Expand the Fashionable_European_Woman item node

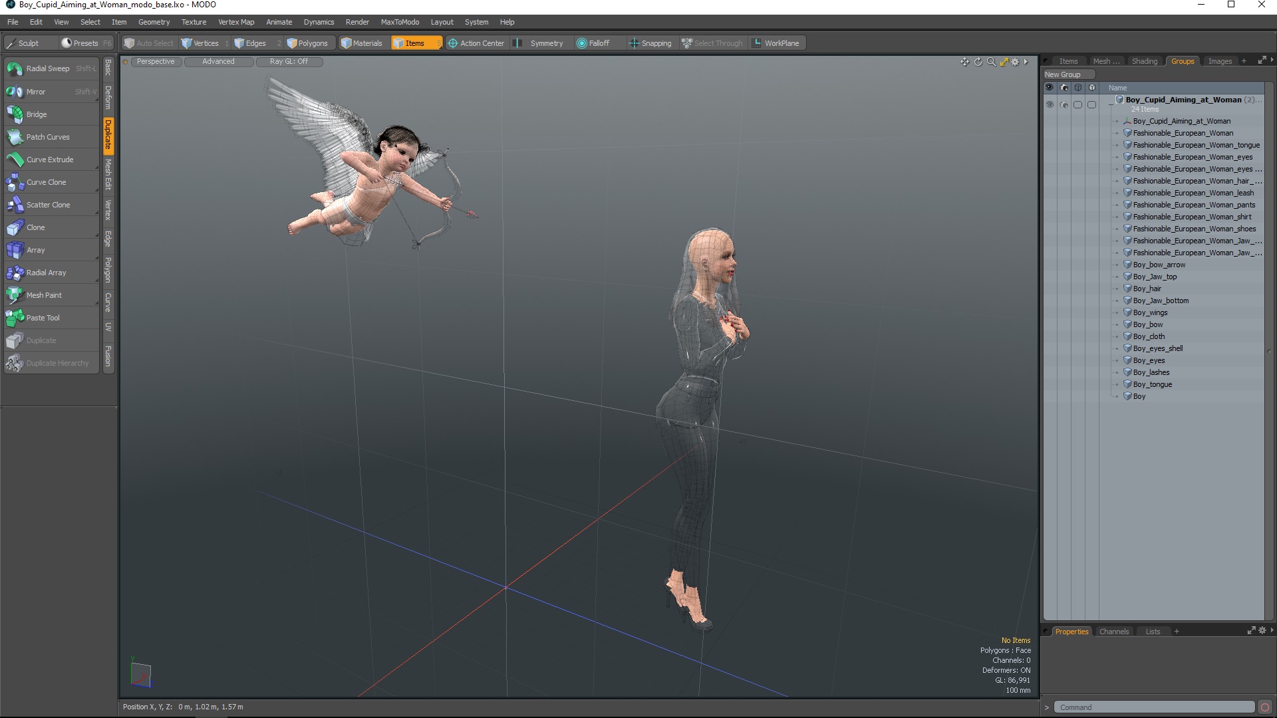click(x=1117, y=133)
